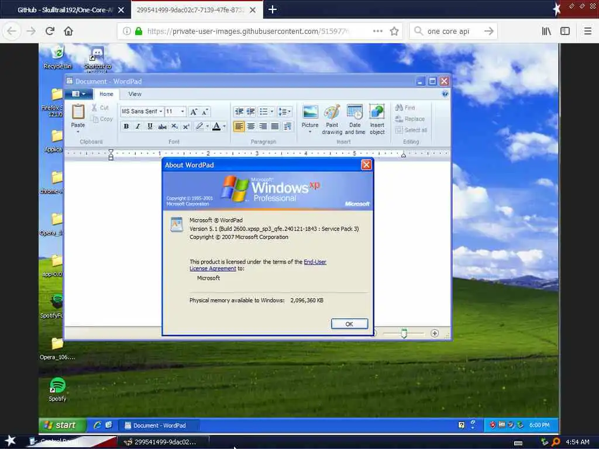The image size is (599, 449).
Task: Switch to the GitHub Skulltrail192 browser tab
Action: [x=66, y=10]
